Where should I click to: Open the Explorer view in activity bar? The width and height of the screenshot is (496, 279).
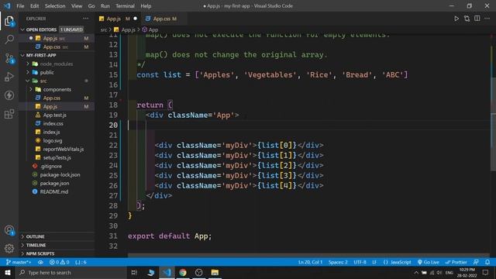(x=9, y=22)
